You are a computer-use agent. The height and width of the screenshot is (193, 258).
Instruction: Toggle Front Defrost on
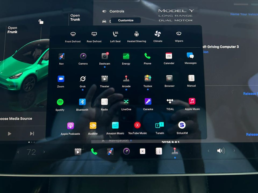click(x=73, y=37)
